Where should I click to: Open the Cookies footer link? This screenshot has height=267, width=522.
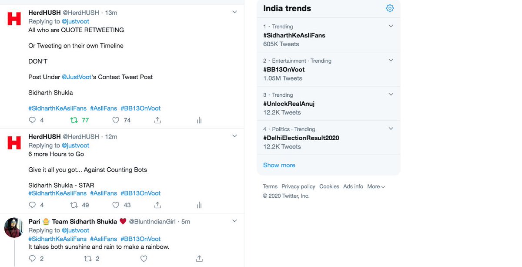point(329,186)
